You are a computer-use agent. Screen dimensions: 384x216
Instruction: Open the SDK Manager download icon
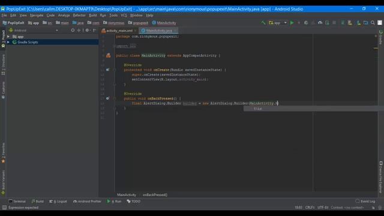359,23
